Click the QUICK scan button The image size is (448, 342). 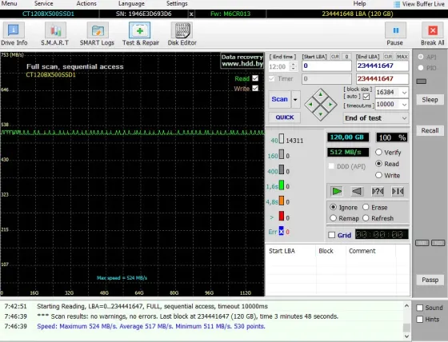coord(285,117)
